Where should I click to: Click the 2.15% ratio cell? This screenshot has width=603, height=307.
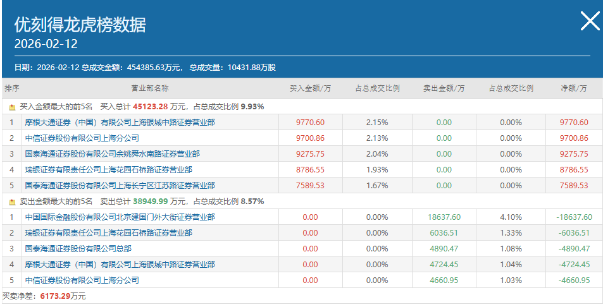(x=377, y=123)
